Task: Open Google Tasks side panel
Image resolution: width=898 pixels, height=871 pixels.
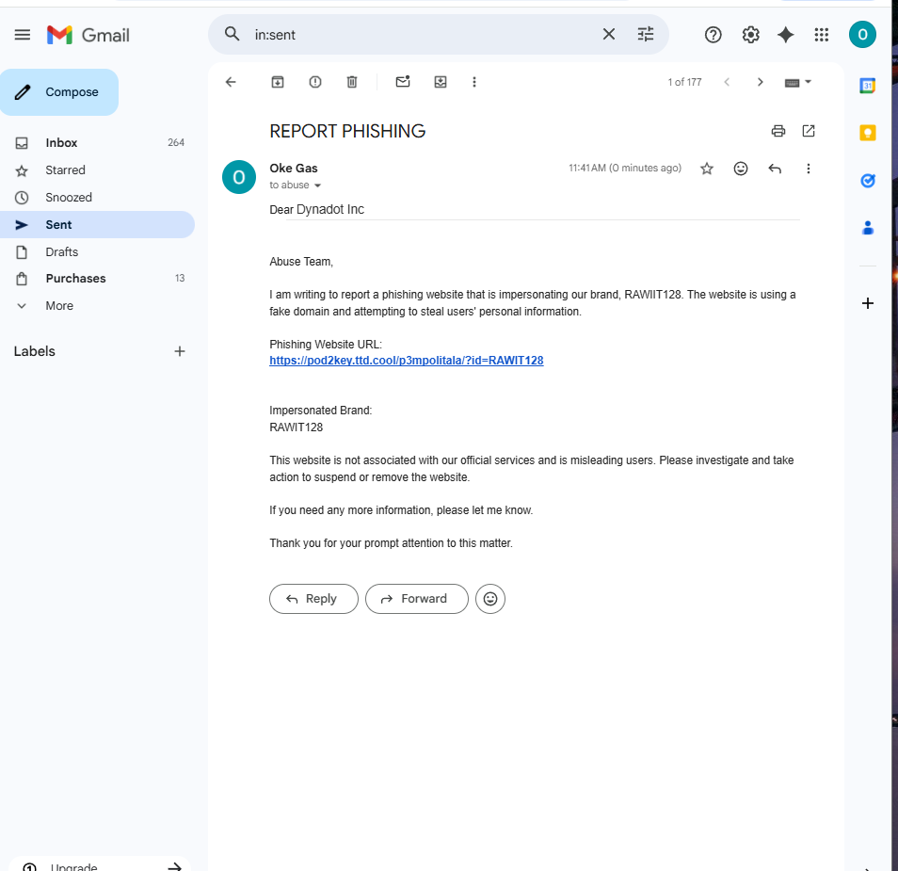Action: click(868, 181)
